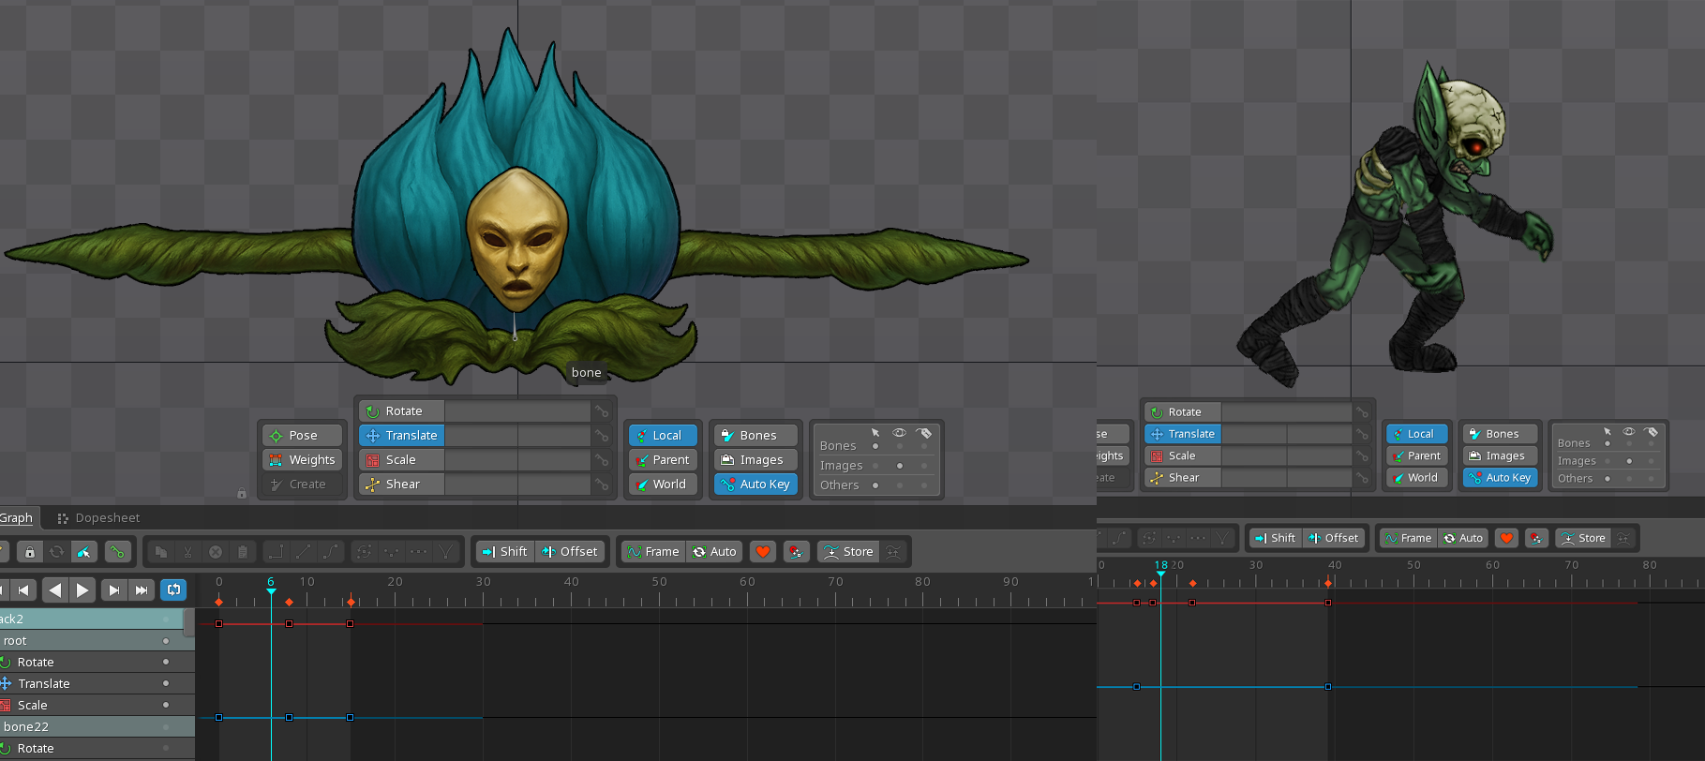Click the key icon beside the flower's Rotate field
This screenshot has height=761, width=1705.
(602, 411)
